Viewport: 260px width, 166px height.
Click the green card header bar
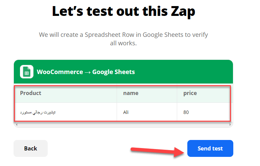(123, 72)
